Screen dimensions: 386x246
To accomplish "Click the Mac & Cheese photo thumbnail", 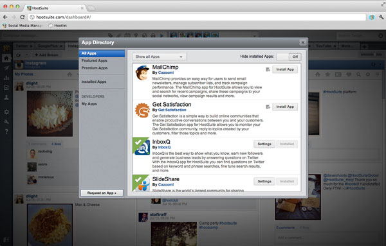I will [x=50, y=225].
